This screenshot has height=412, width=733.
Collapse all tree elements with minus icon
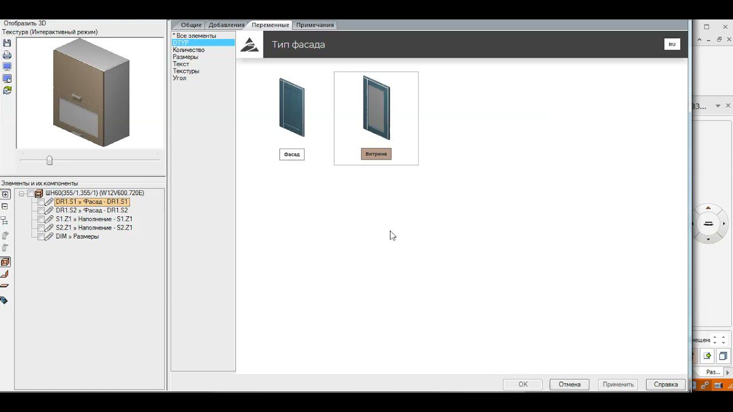tap(5, 207)
